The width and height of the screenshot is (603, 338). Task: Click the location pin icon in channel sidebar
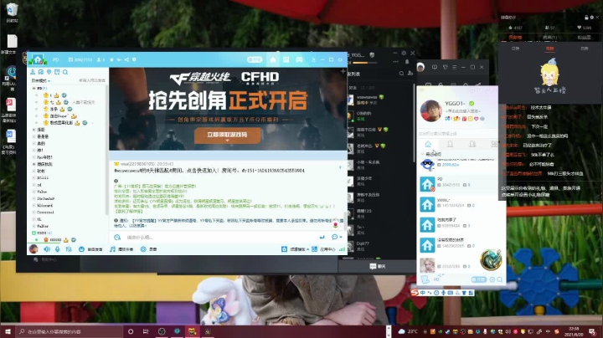coord(49,72)
